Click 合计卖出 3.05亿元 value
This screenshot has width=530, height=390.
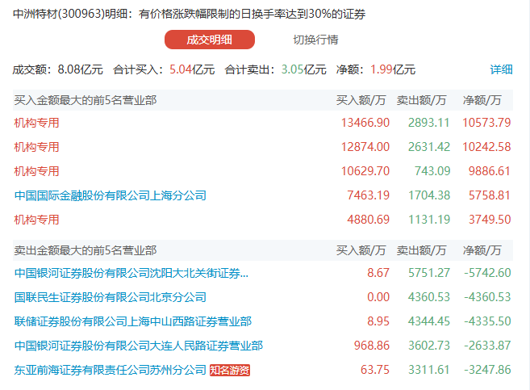tap(304, 69)
